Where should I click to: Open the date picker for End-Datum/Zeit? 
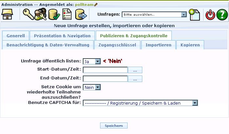pos(135,79)
